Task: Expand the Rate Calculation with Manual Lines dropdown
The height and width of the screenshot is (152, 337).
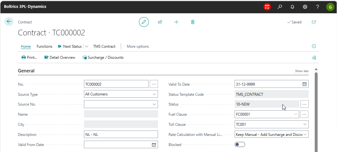Action: pos(305,135)
